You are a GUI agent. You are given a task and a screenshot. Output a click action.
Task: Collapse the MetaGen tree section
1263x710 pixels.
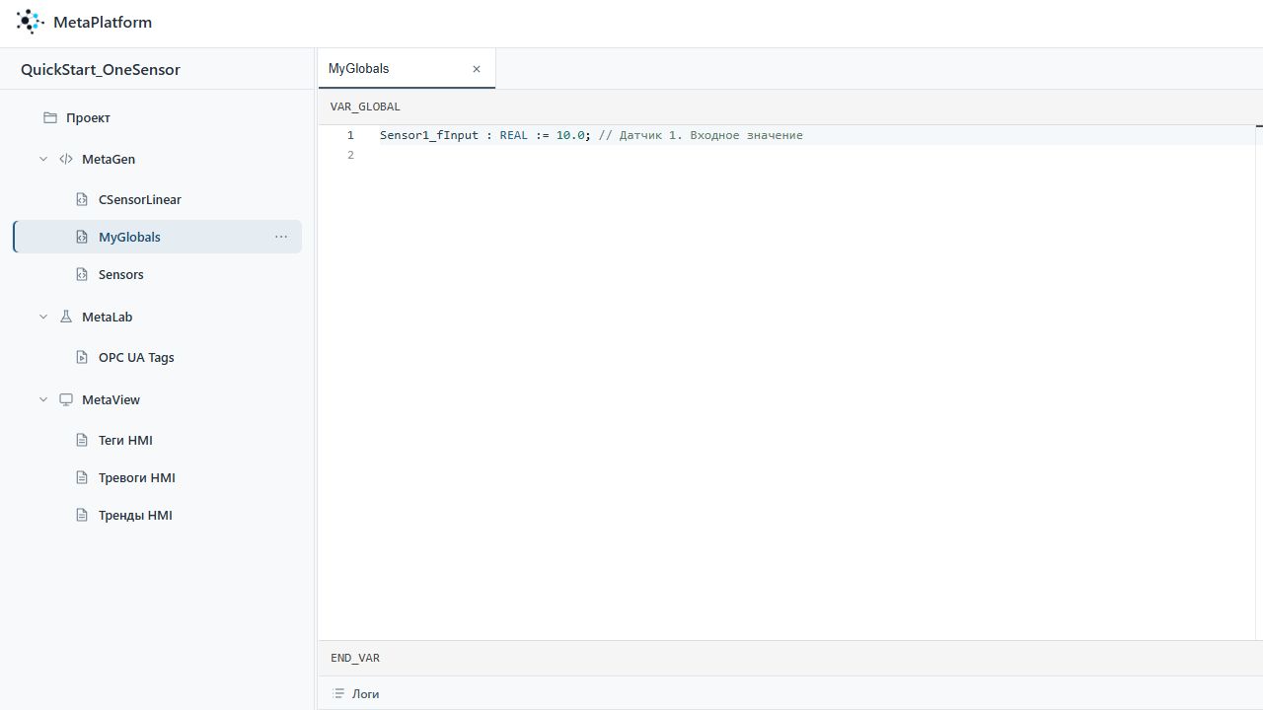pyautogui.click(x=43, y=159)
